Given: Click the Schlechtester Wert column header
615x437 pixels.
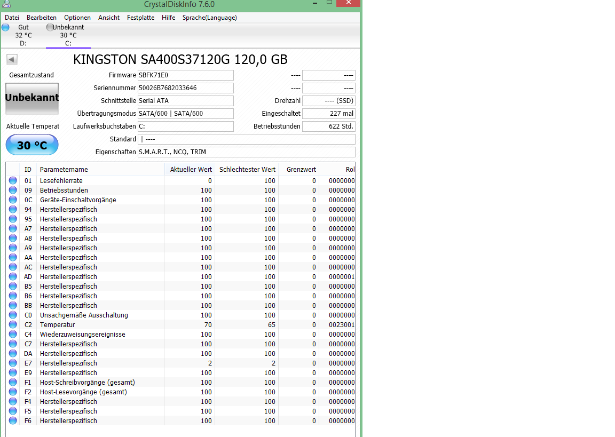Looking at the screenshot, I should [x=247, y=169].
